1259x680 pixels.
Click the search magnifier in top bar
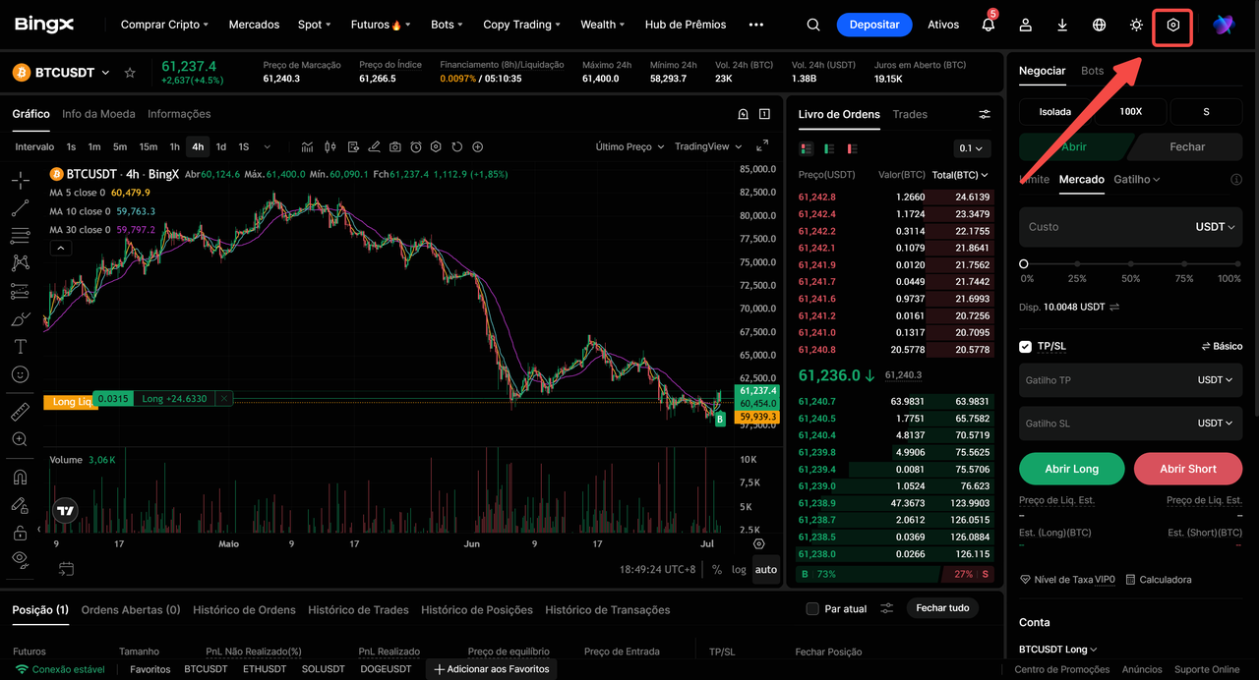pos(812,25)
